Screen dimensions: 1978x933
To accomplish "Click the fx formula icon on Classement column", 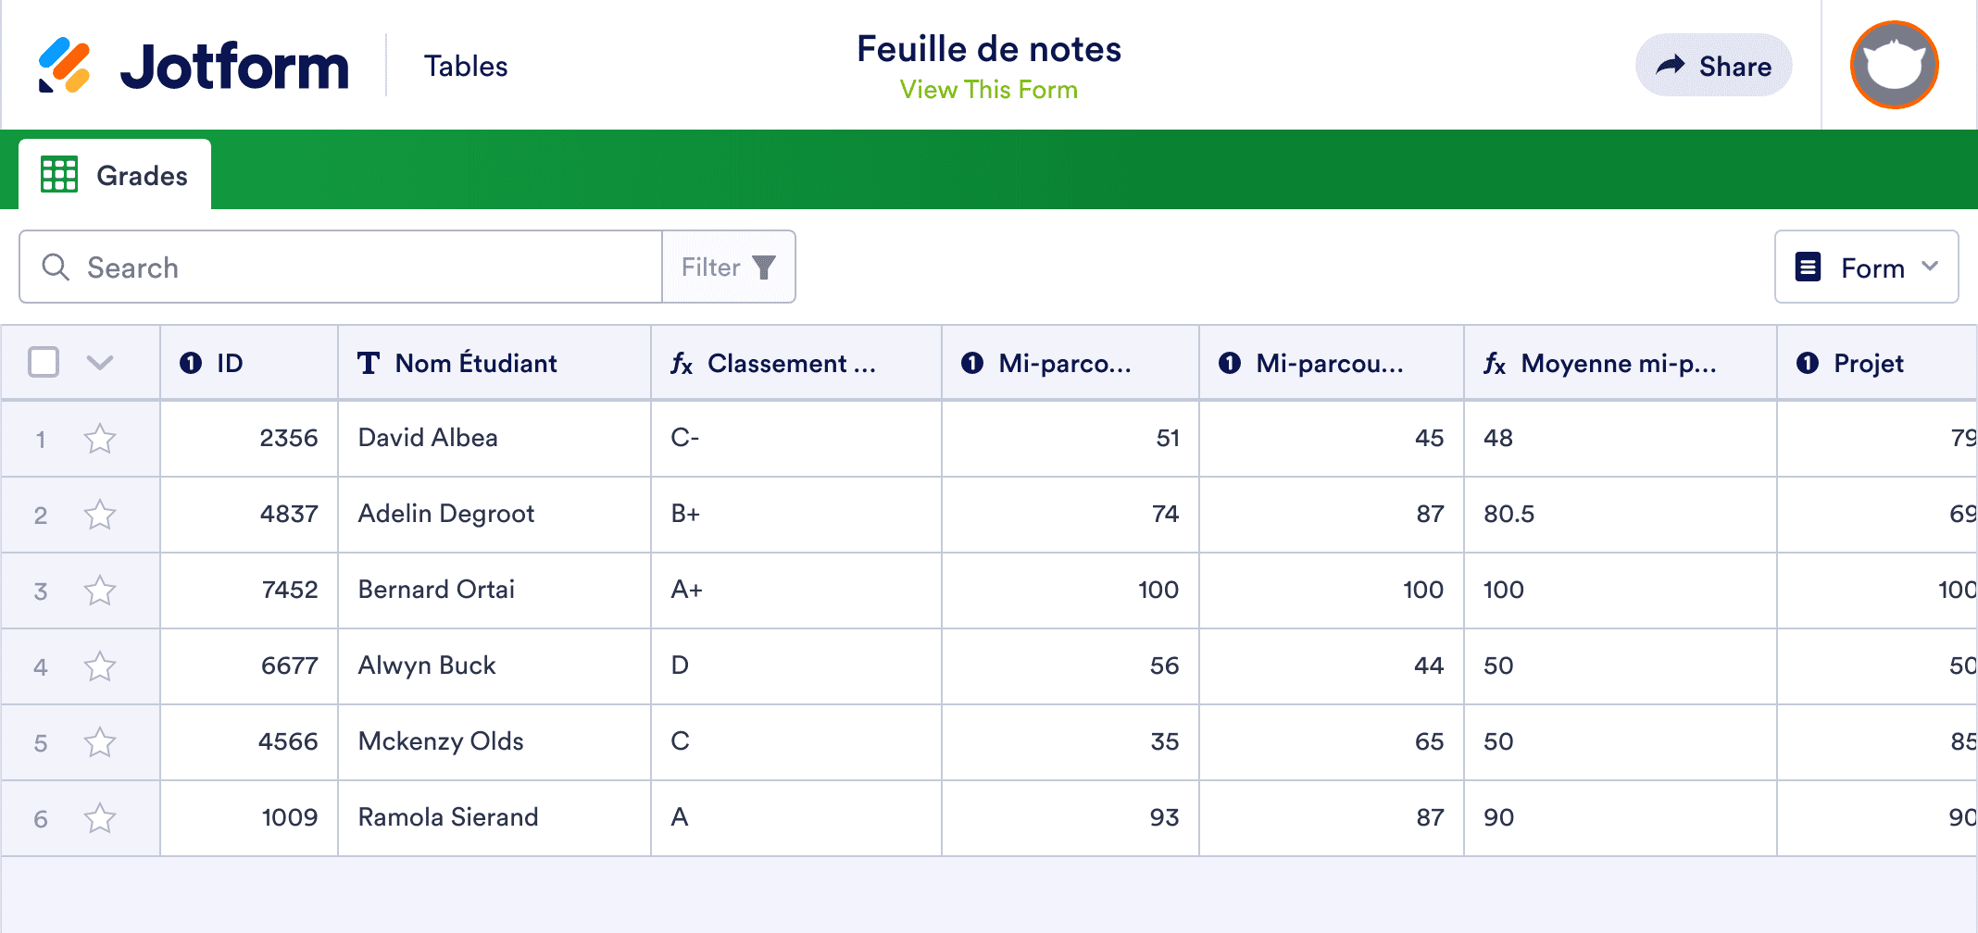I will click(x=682, y=364).
